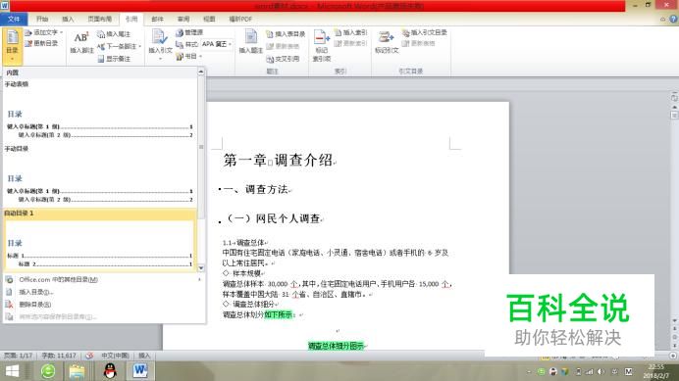Click the 交叉引用 icon
Viewport: 679px width, 381px height.
(270, 59)
